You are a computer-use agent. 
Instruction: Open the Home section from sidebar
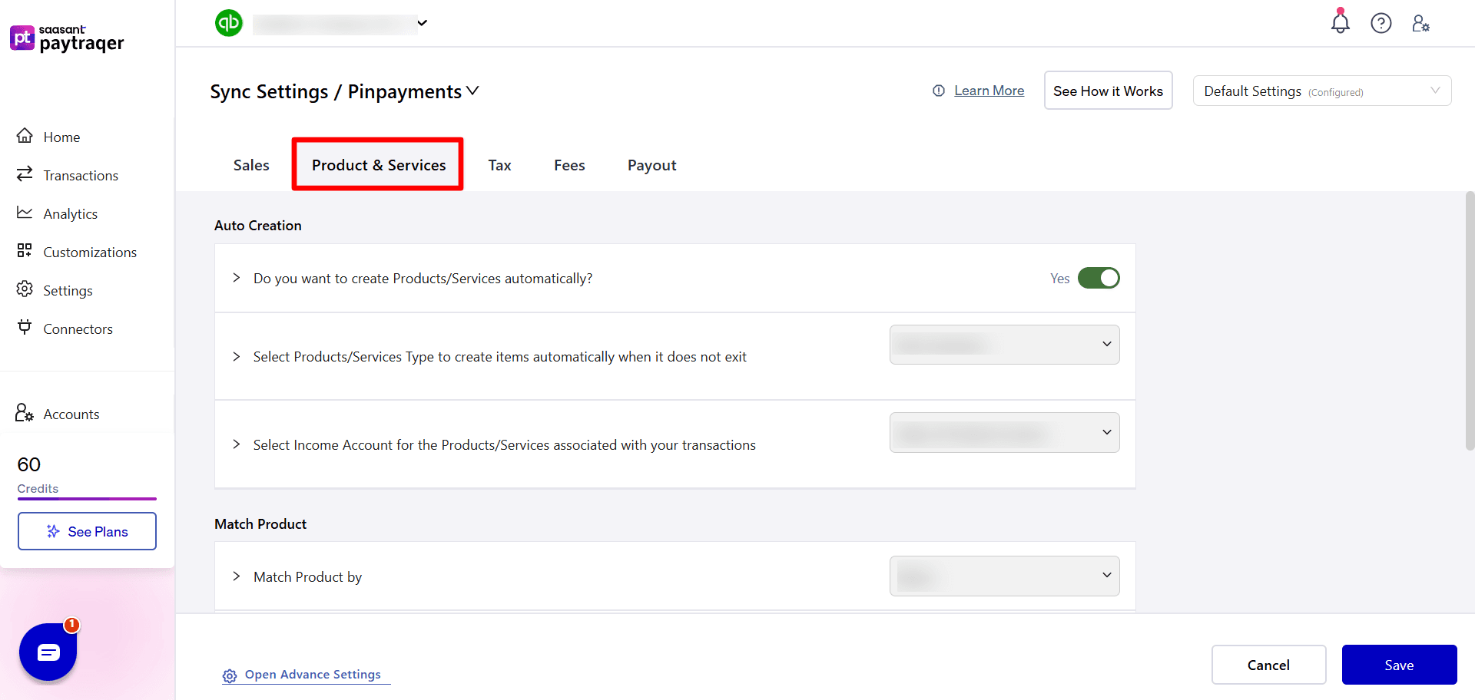(x=61, y=137)
